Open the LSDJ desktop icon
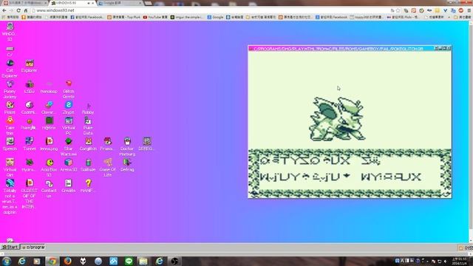The width and height of the screenshot is (473, 266). [x=30, y=87]
